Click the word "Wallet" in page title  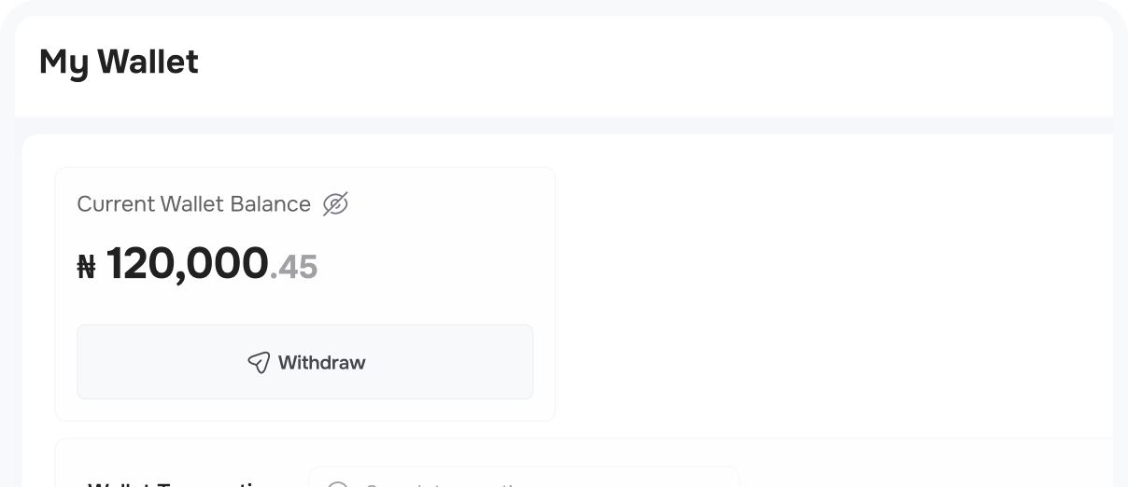[x=148, y=62]
